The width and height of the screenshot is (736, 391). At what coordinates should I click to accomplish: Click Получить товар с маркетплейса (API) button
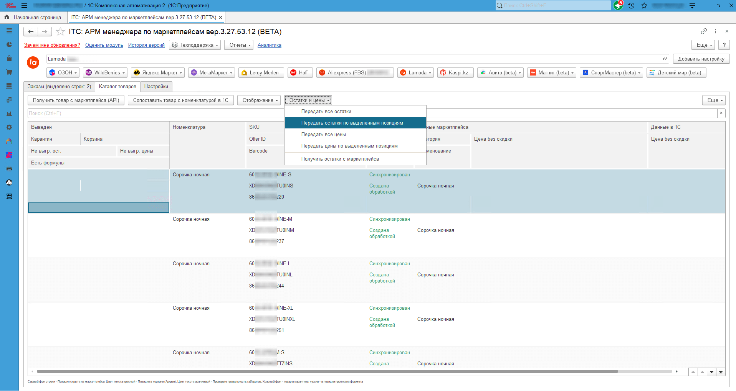coord(76,100)
